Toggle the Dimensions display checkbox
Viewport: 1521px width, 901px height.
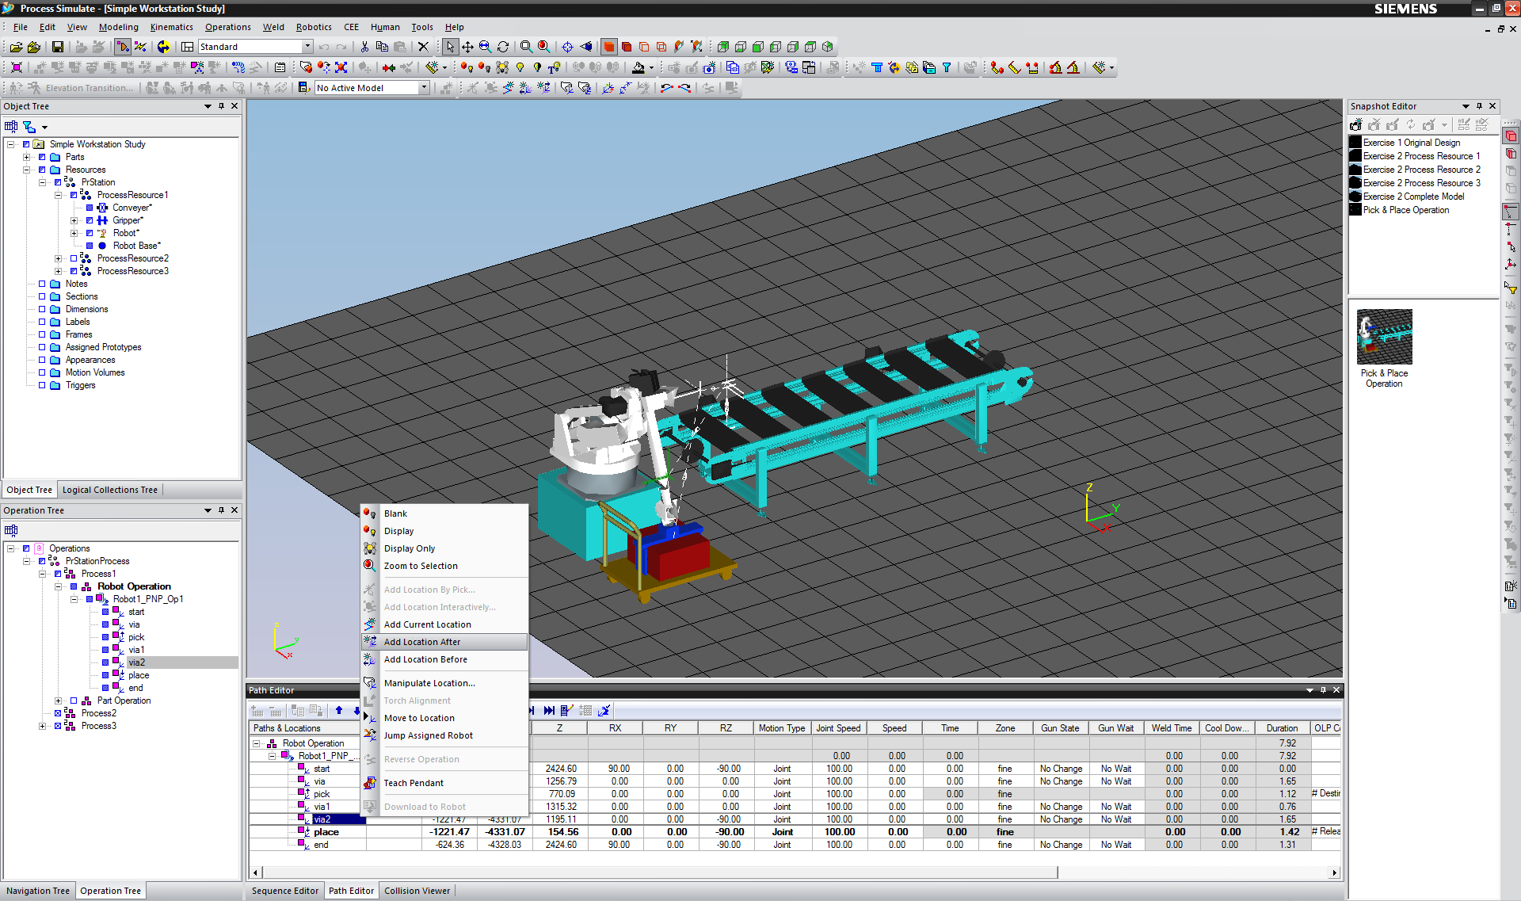pos(42,309)
